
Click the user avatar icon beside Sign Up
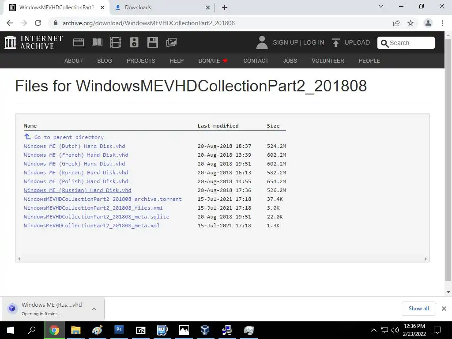tap(262, 42)
